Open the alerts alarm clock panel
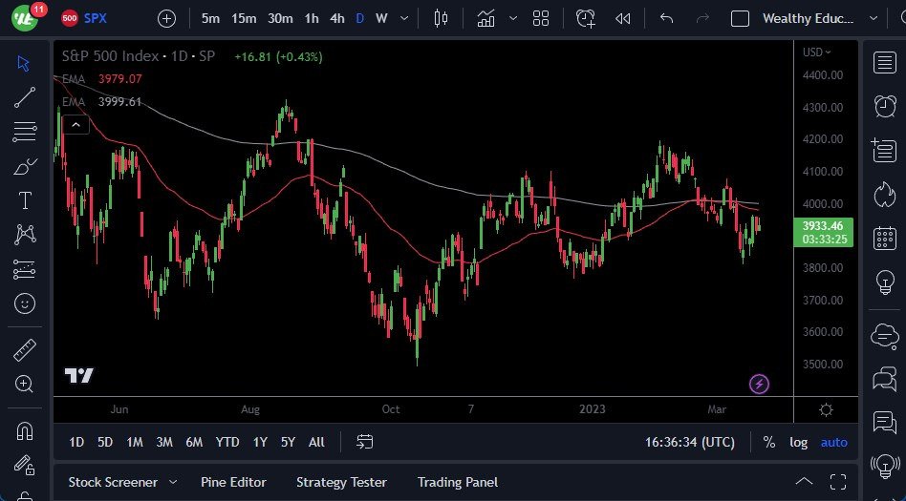This screenshot has width=906, height=501. point(884,107)
